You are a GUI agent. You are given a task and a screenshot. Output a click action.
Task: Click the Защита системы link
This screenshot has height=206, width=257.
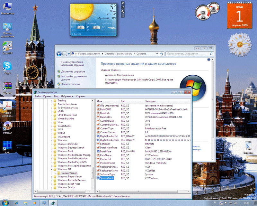pyautogui.click(x=71, y=84)
